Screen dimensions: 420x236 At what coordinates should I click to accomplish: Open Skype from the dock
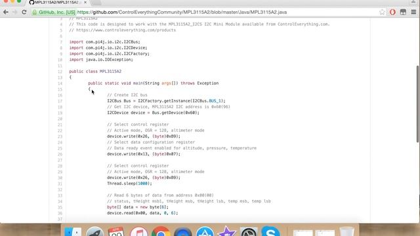tap(270, 231)
